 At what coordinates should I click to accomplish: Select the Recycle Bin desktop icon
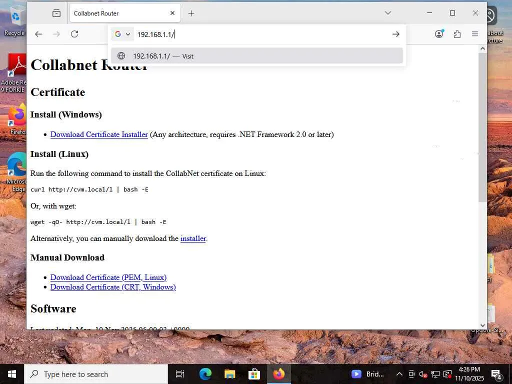tap(14, 21)
